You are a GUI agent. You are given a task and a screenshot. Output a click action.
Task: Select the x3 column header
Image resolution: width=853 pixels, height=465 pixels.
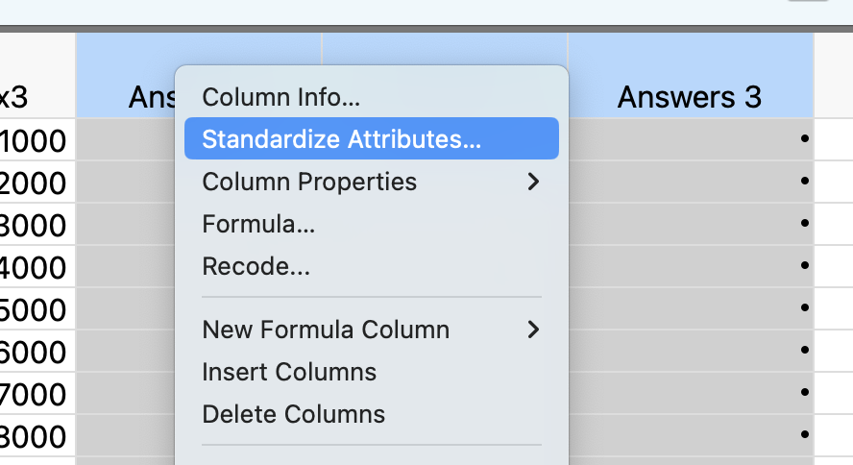19,96
